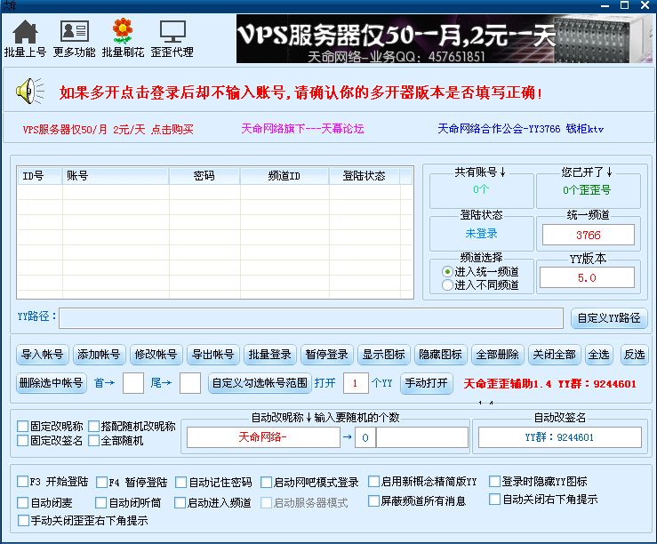Enable 自动关闭右下角提示 checkbox
The height and width of the screenshot is (544, 657).
[495, 500]
